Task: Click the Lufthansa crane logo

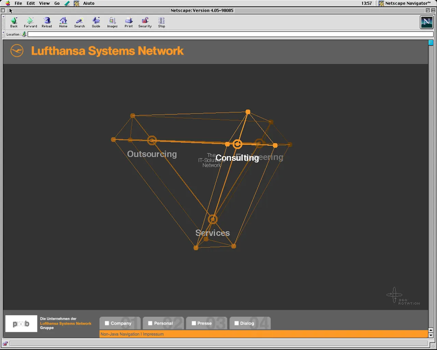Action: click(17, 51)
